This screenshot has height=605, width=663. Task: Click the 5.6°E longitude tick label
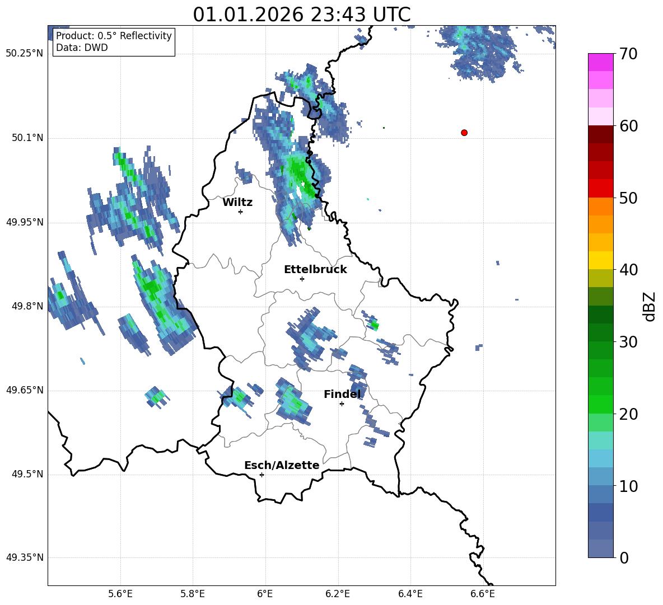120,594
